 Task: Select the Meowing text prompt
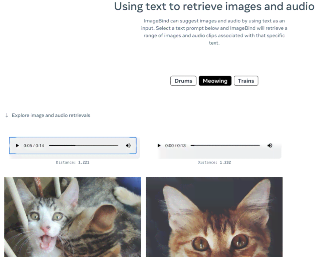(215, 81)
